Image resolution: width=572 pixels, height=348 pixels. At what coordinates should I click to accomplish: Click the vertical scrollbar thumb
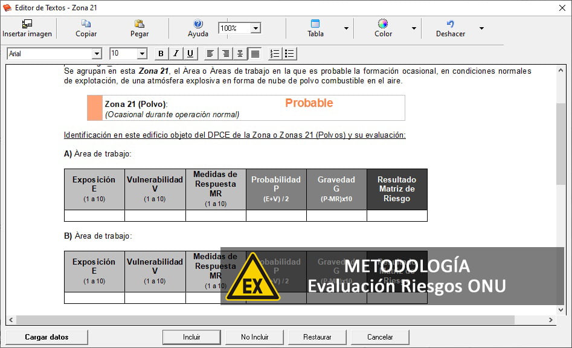(561, 144)
